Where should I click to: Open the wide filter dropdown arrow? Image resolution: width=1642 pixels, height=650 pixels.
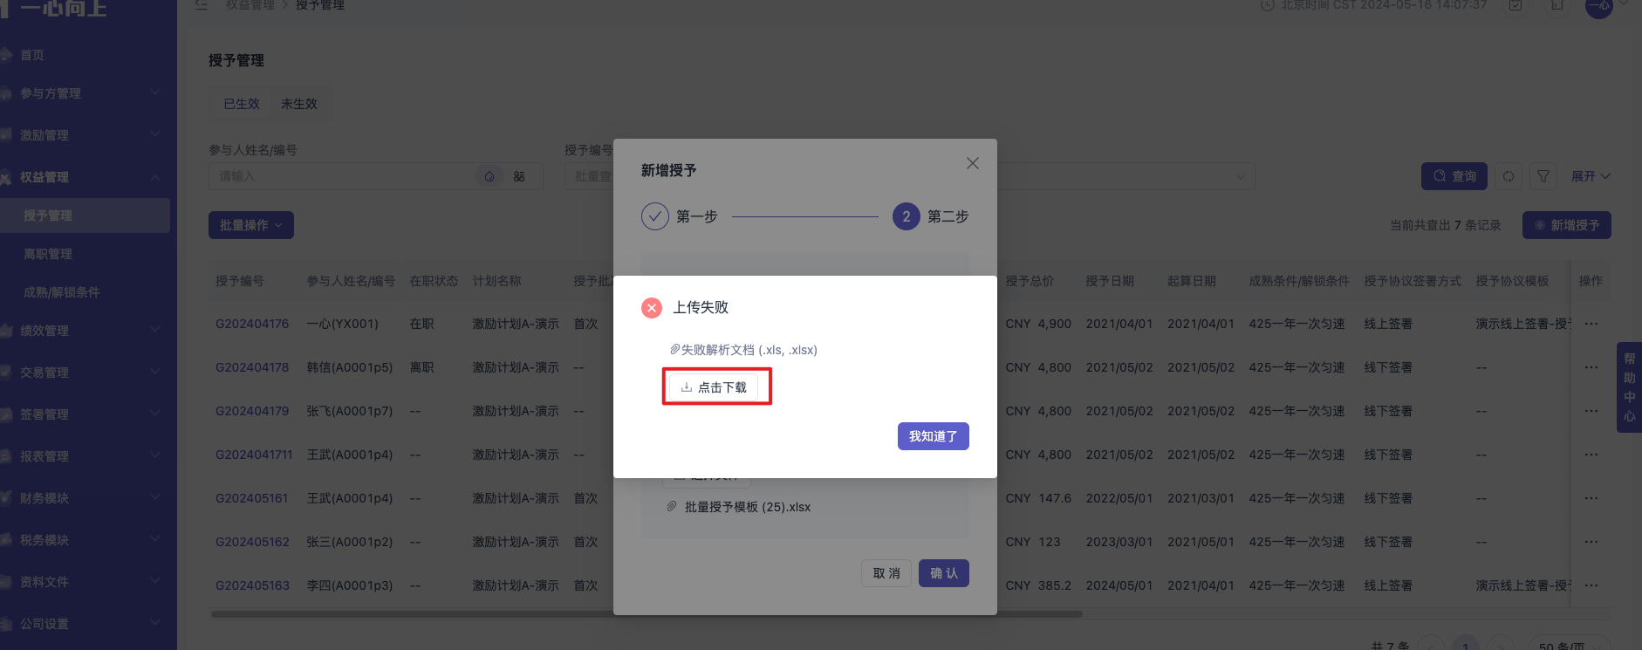point(1241,177)
